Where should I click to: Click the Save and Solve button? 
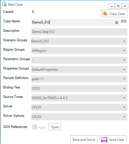pos(84,139)
